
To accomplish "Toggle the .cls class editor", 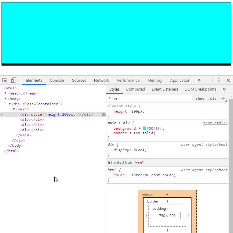I will click(212, 99).
